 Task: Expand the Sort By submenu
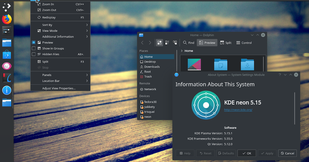[46, 25]
